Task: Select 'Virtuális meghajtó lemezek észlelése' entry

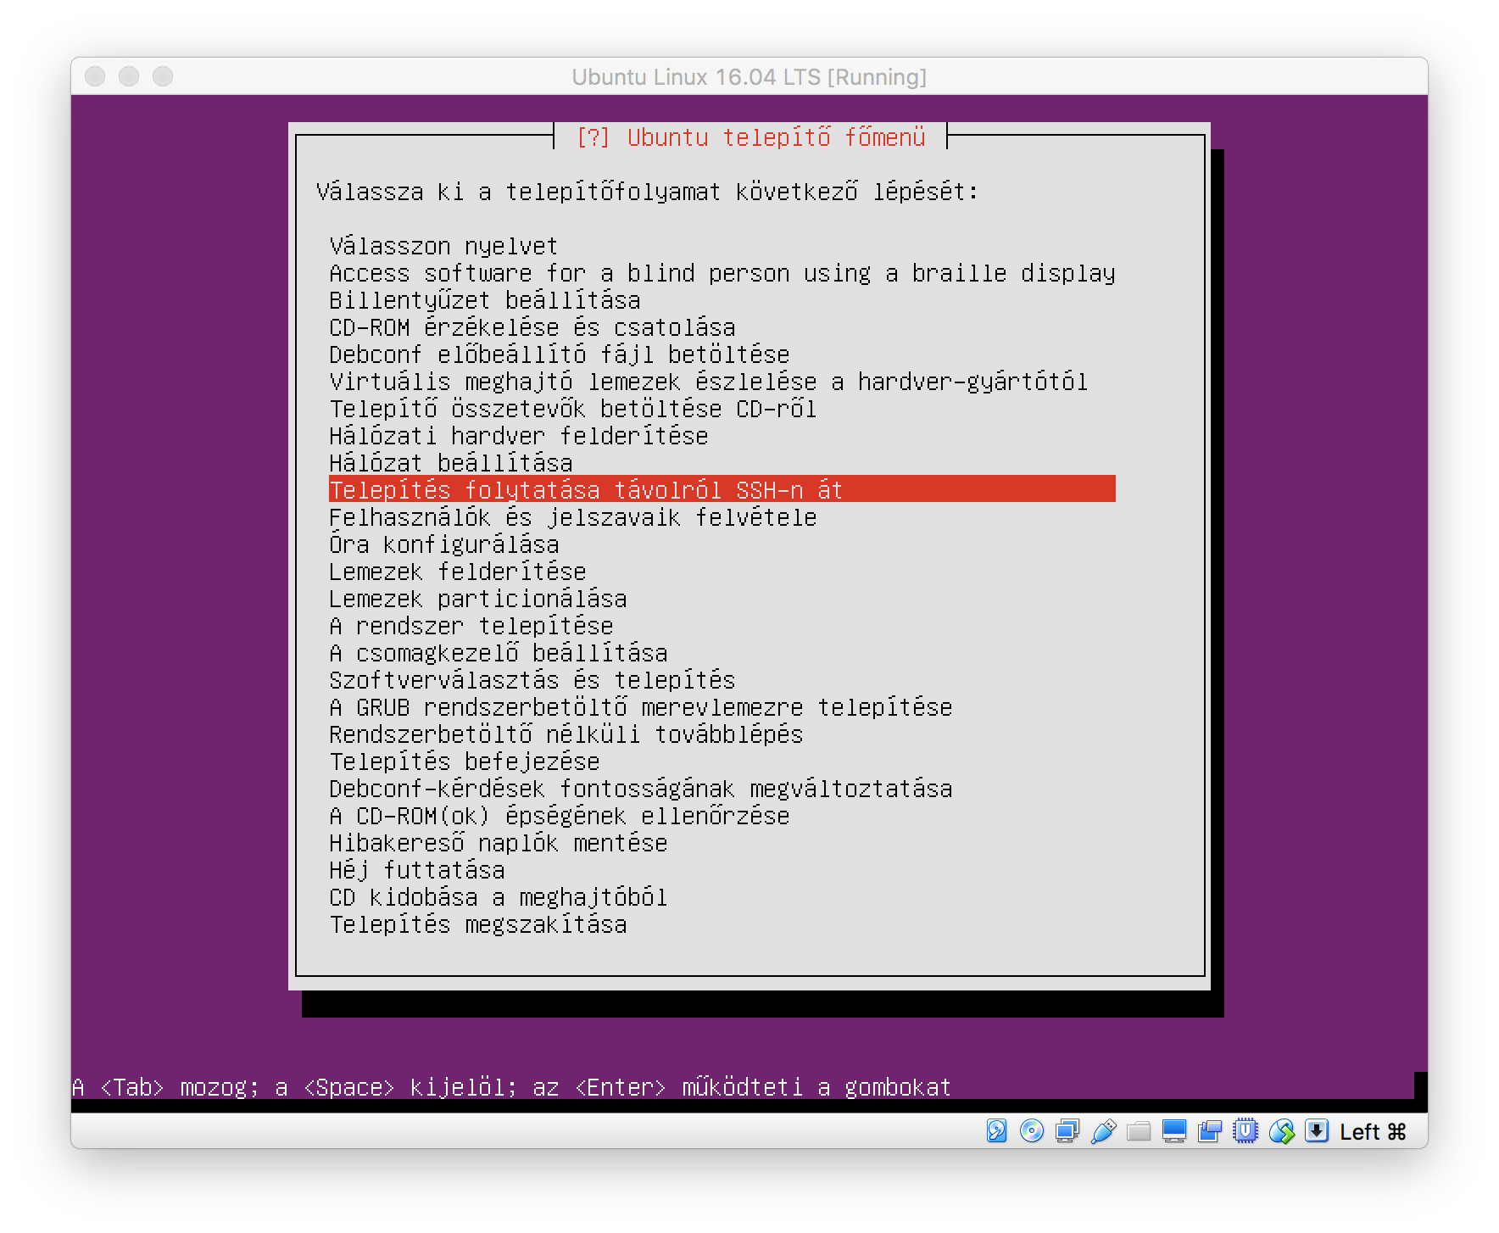Action: click(x=709, y=382)
